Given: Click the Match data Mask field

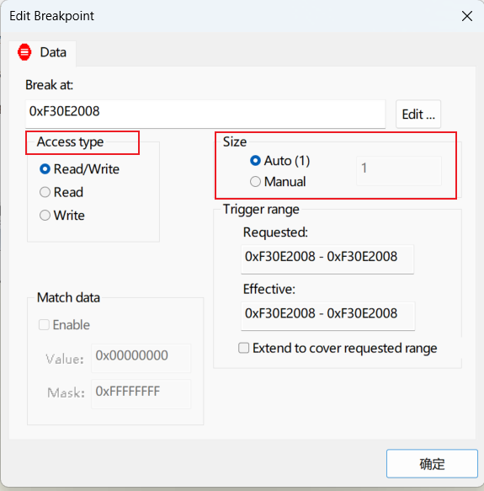Looking at the screenshot, I should point(141,394).
